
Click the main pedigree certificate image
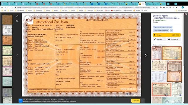tap(81, 55)
